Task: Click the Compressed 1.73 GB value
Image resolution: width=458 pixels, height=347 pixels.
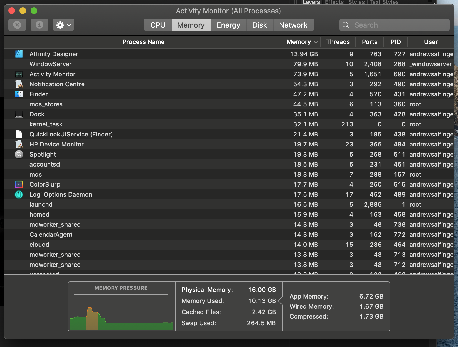Action: coord(371,316)
